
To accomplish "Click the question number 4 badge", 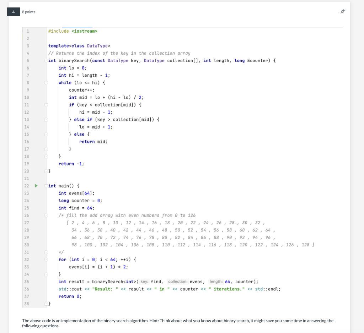I will tap(13, 12).
